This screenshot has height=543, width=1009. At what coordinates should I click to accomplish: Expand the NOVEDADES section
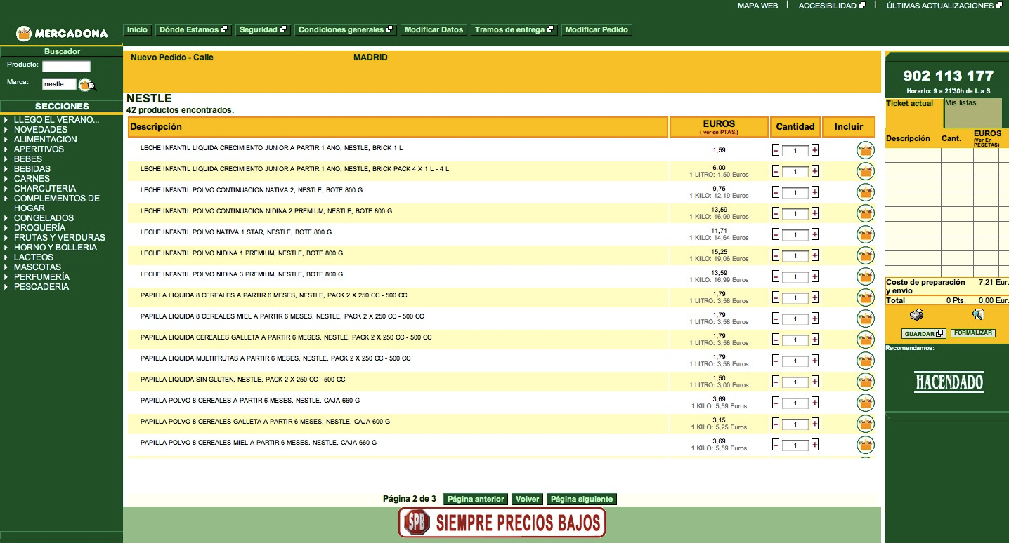point(6,130)
